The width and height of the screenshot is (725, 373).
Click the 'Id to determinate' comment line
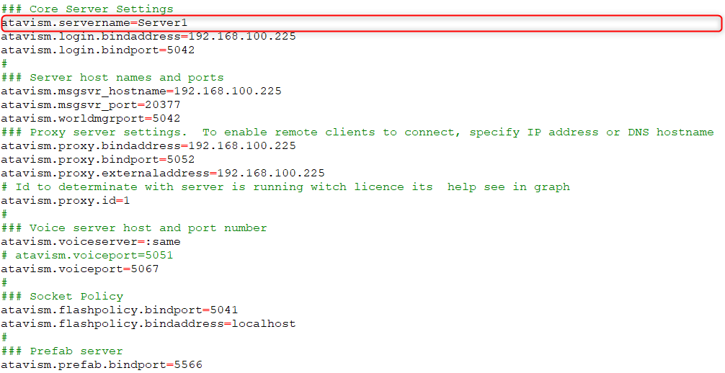(x=285, y=187)
